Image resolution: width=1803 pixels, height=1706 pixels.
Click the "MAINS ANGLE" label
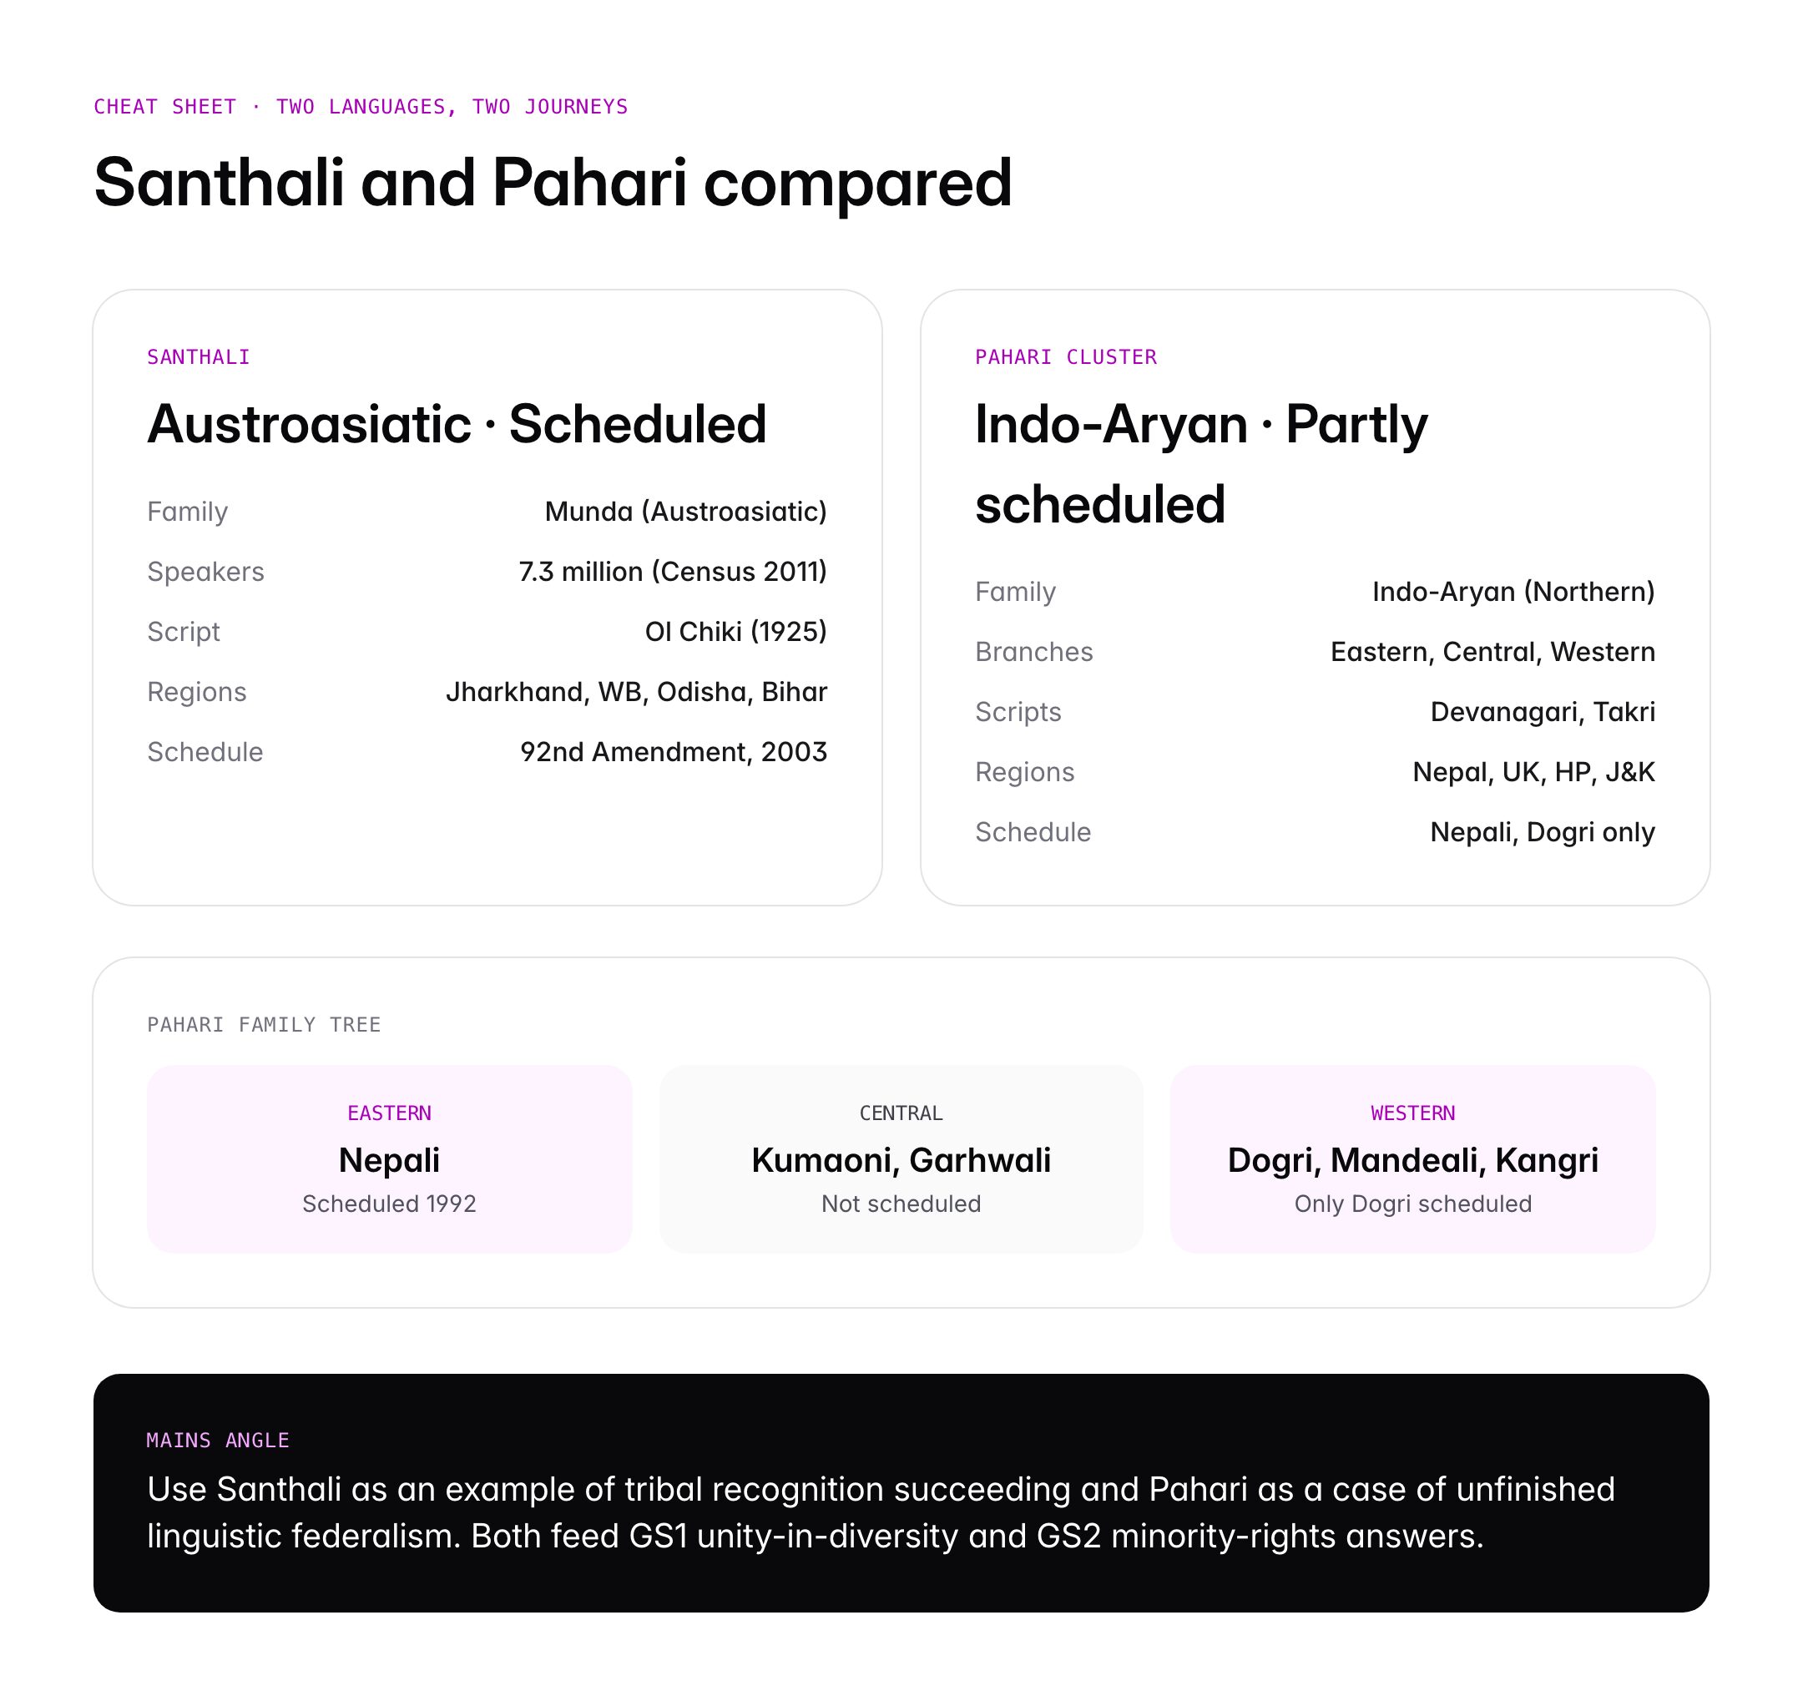click(x=217, y=1441)
